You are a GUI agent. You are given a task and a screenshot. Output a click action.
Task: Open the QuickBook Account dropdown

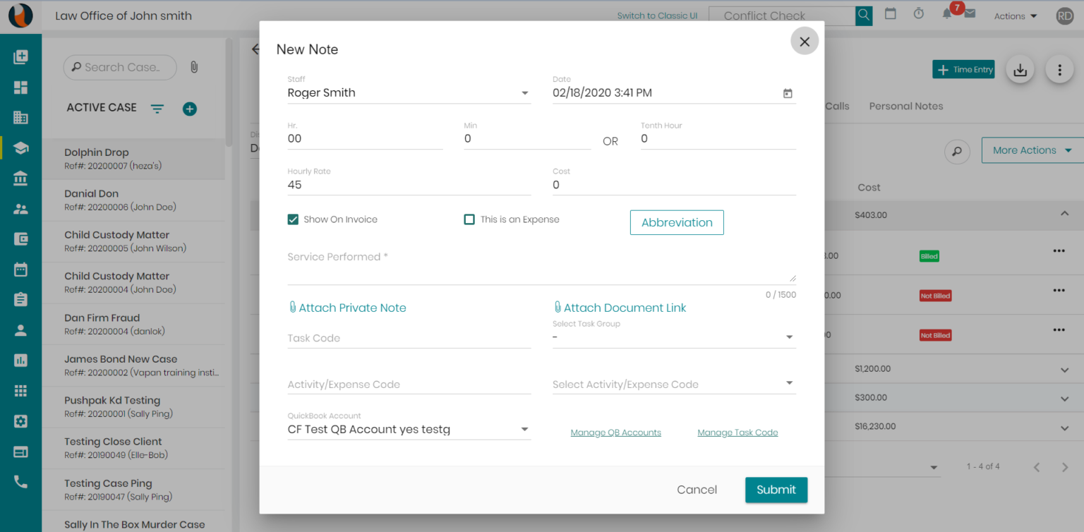click(524, 429)
